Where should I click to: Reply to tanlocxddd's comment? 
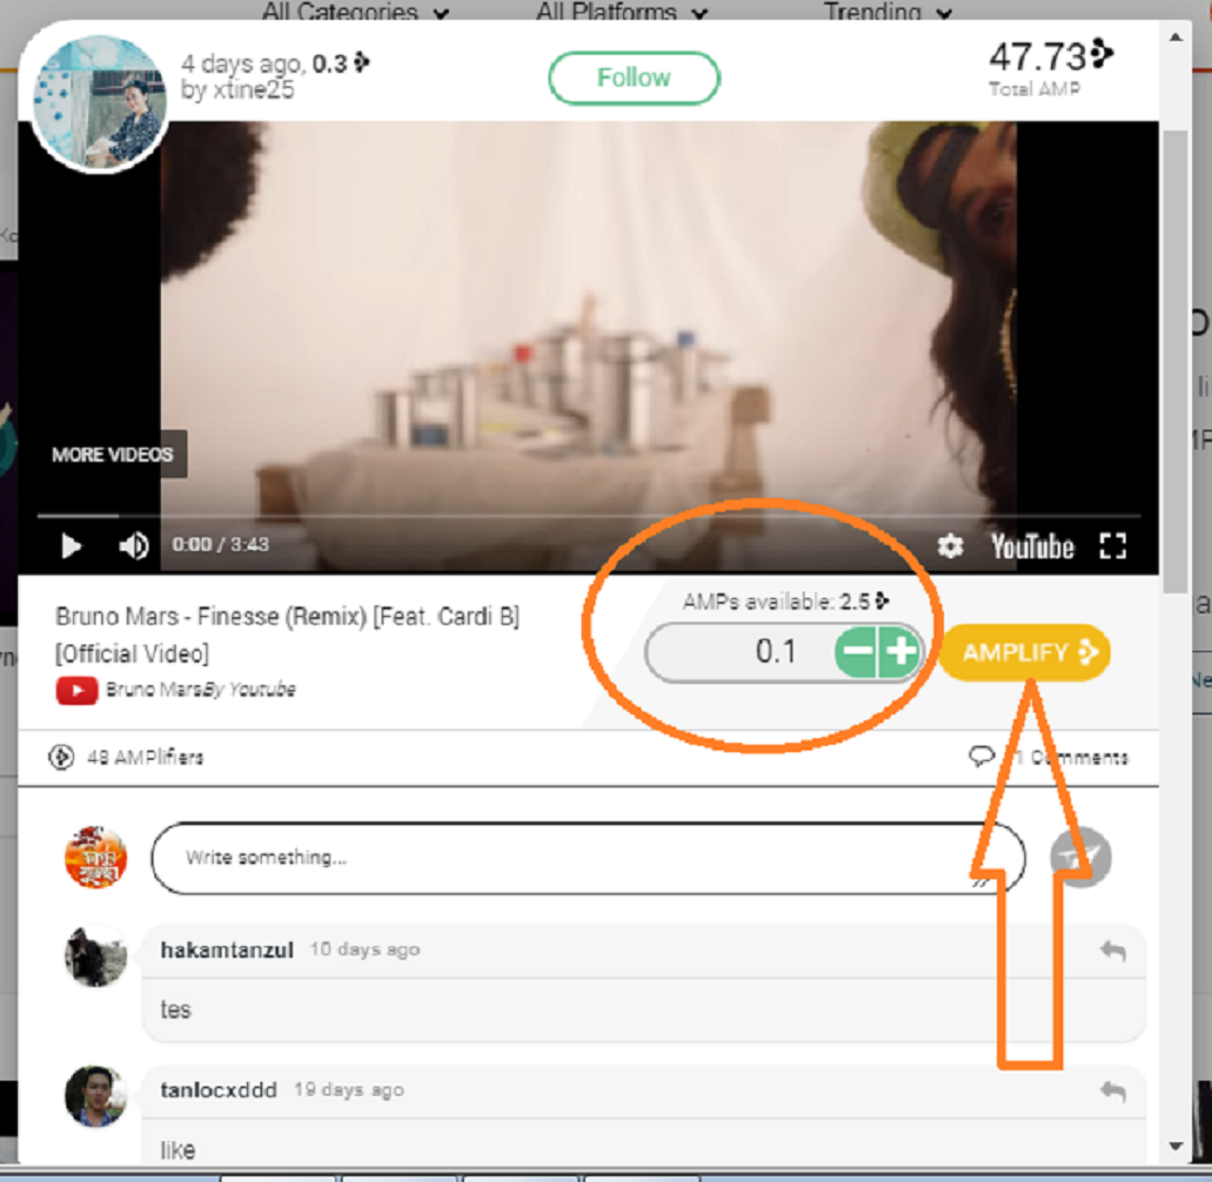pos(1114,1091)
